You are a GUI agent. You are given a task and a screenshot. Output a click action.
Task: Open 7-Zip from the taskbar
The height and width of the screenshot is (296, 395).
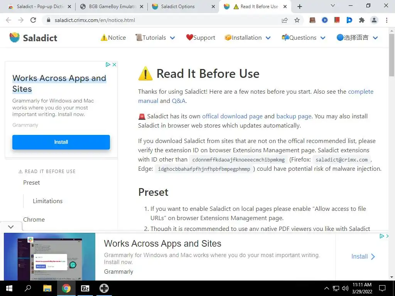tap(85, 288)
